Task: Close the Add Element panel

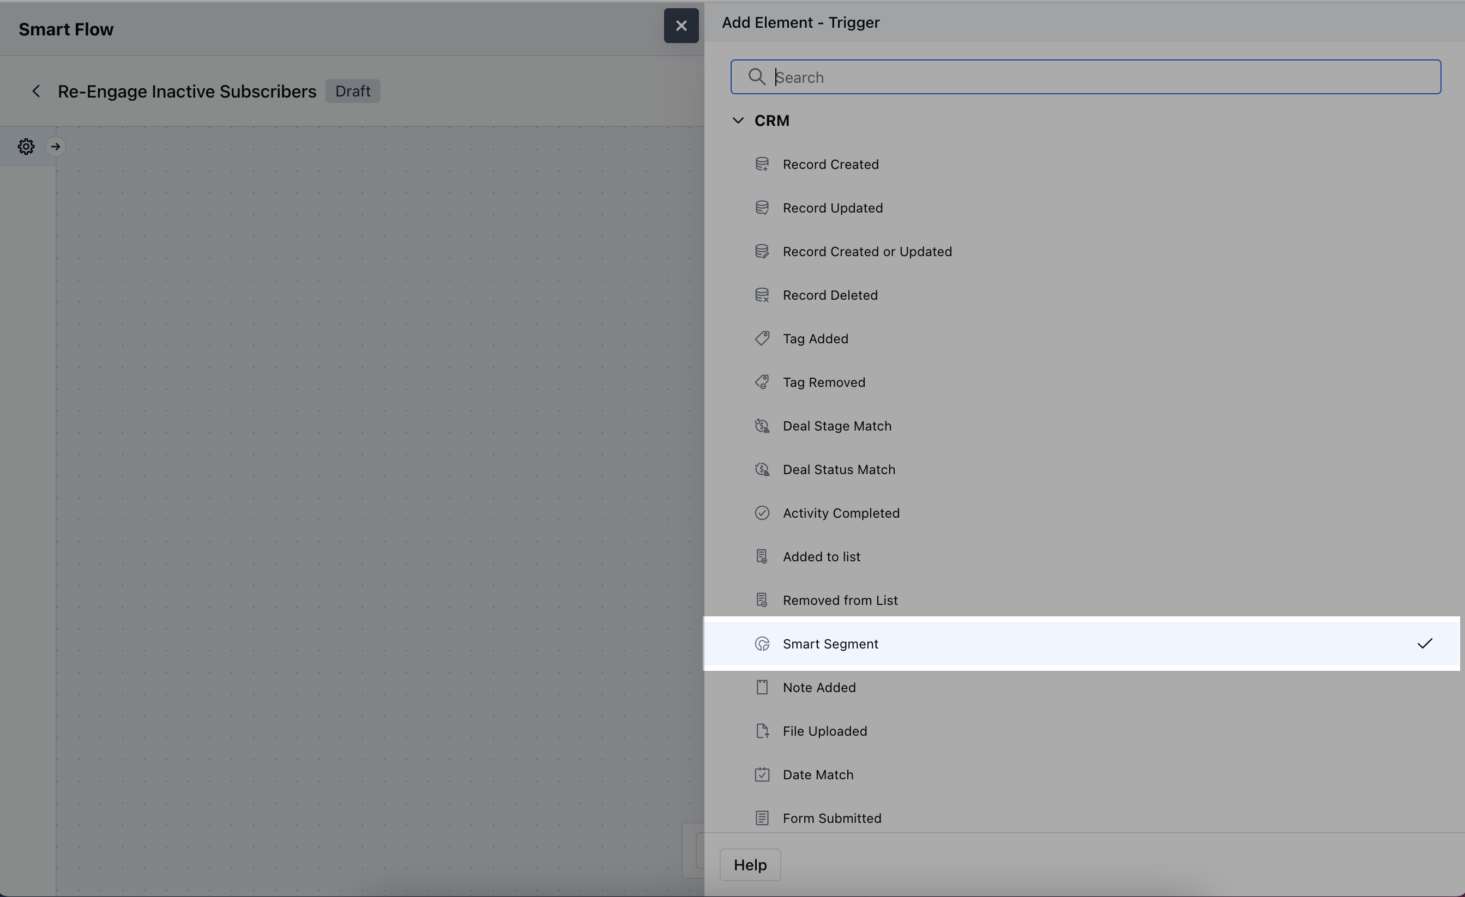Action: coord(681,26)
